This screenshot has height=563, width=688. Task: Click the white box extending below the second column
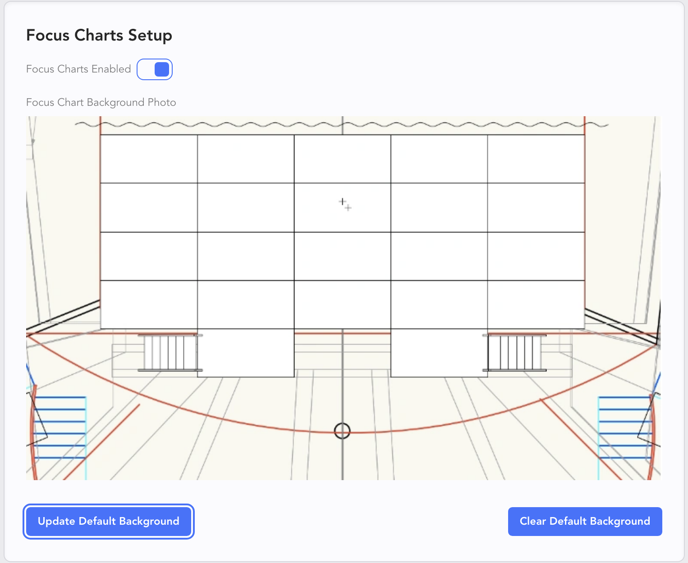pos(246,353)
